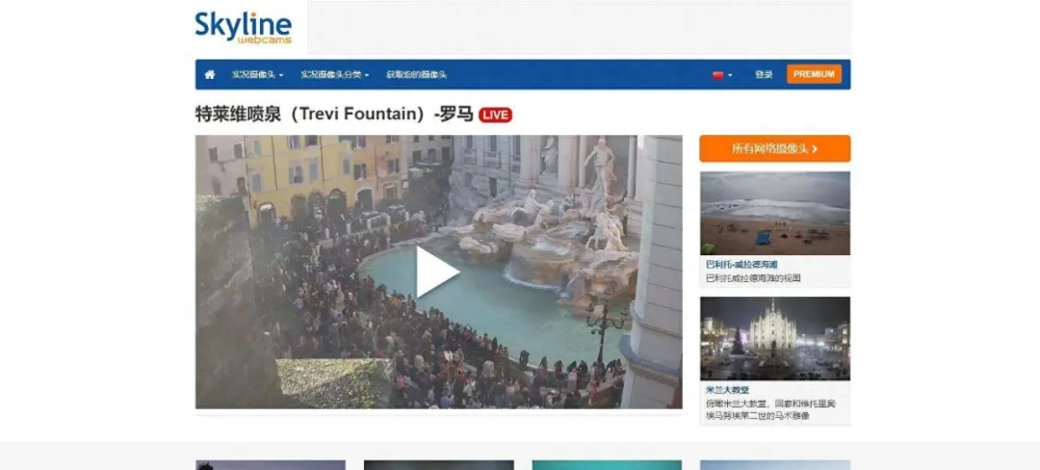Viewport: 1040px width, 470px height.
Task: Open the beach webcam thumbnail
Action: [x=774, y=213]
